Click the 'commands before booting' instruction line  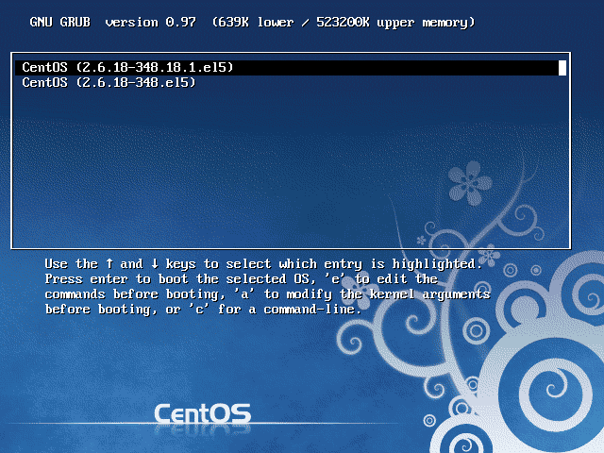[267, 294]
